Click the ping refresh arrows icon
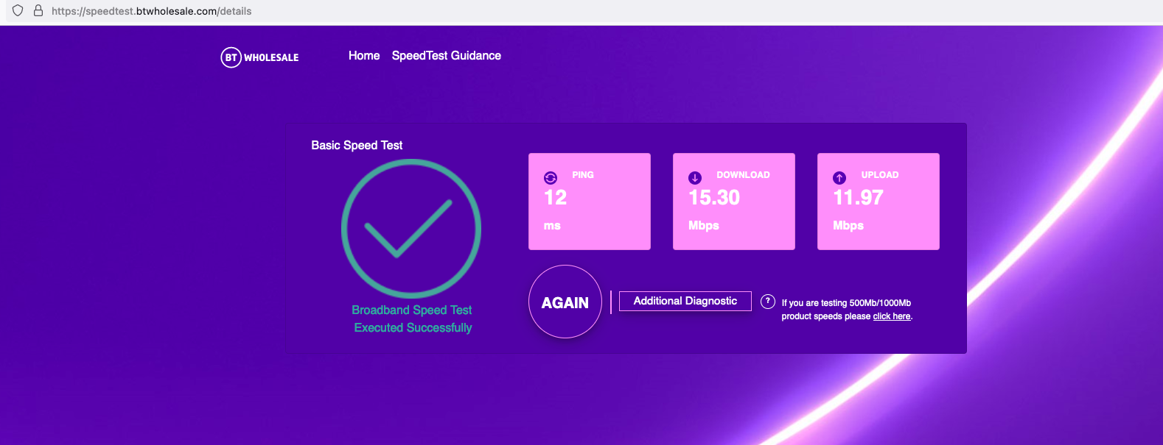 [x=551, y=178]
